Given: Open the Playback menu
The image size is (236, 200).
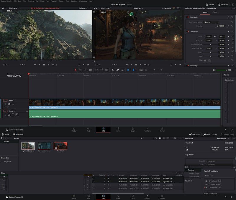Looking at the screenshot, I should (54, 1).
